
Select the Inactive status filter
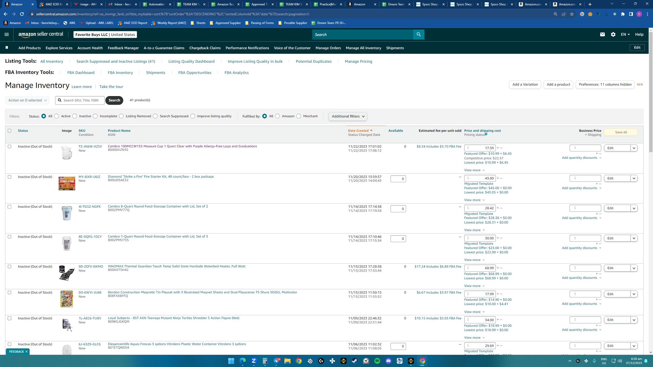(74, 116)
